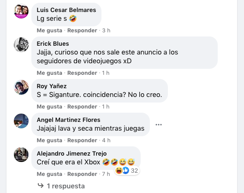Open Erick Blues name link
Screen dimensions: 244x193
[x=53, y=44]
